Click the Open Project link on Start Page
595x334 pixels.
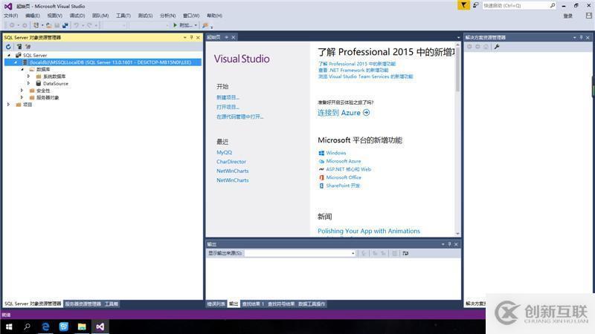click(228, 107)
